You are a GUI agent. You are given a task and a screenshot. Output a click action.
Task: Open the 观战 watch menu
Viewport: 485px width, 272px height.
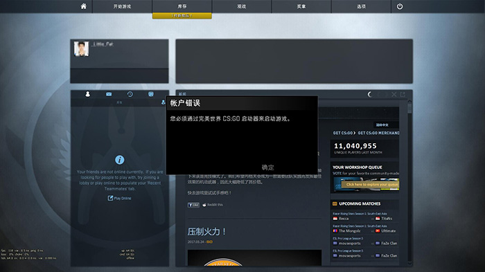pos(242,6)
